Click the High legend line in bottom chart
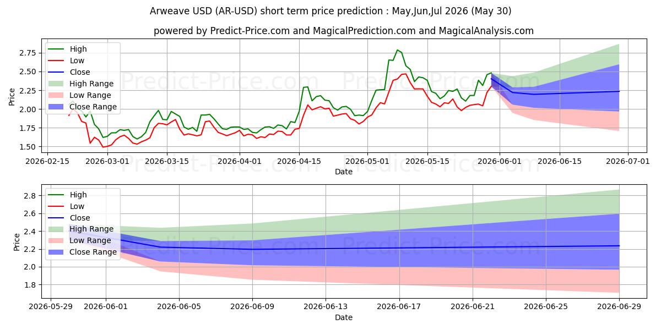 click(x=57, y=195)
